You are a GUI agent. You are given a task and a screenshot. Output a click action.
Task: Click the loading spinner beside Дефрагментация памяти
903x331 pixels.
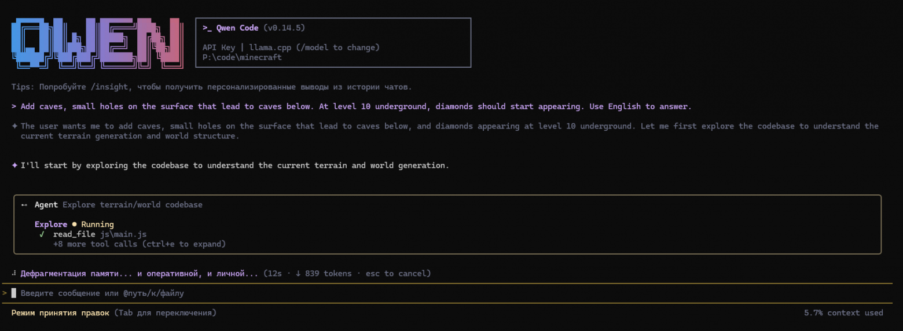[14, 274]
